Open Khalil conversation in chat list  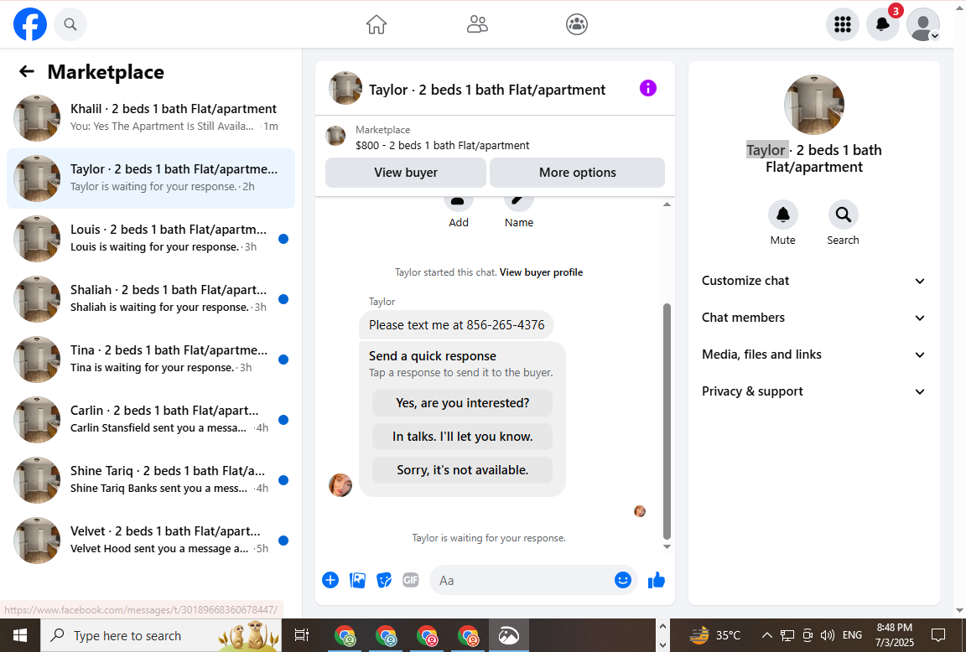pos(151,118)
